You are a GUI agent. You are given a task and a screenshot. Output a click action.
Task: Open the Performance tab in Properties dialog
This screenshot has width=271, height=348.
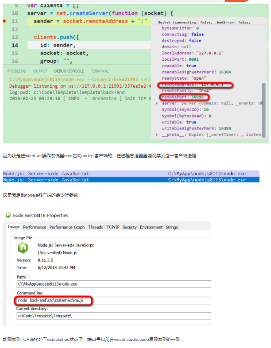(35, 227)
